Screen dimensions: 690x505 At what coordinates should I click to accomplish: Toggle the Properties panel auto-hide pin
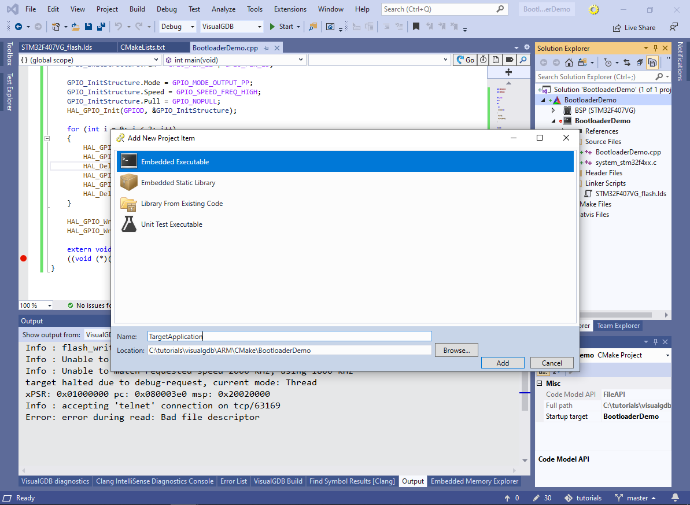(656, 342)
